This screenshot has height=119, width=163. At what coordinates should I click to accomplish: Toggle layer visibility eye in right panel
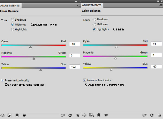coord(106,115)
